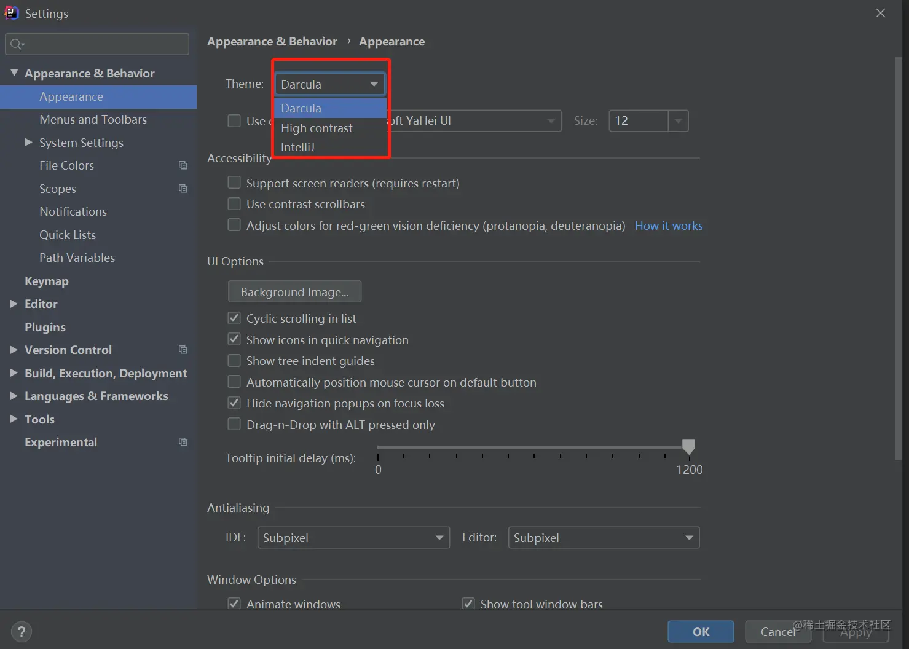
Task: Toggle Use contrast scrollbars checkbox
Action: point(234,203)
